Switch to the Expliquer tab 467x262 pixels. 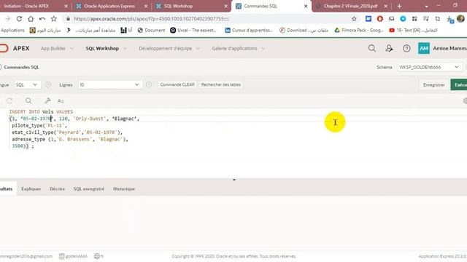31,189
